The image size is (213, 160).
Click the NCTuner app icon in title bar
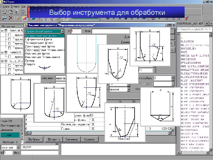(2, 2)
